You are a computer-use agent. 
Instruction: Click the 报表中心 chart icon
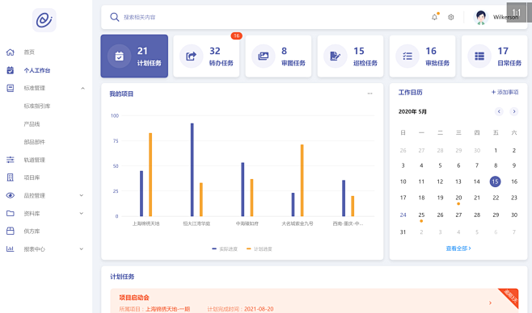point(11,248)
